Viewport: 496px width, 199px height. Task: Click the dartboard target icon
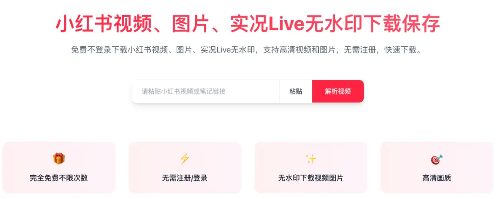coord(437,159)
